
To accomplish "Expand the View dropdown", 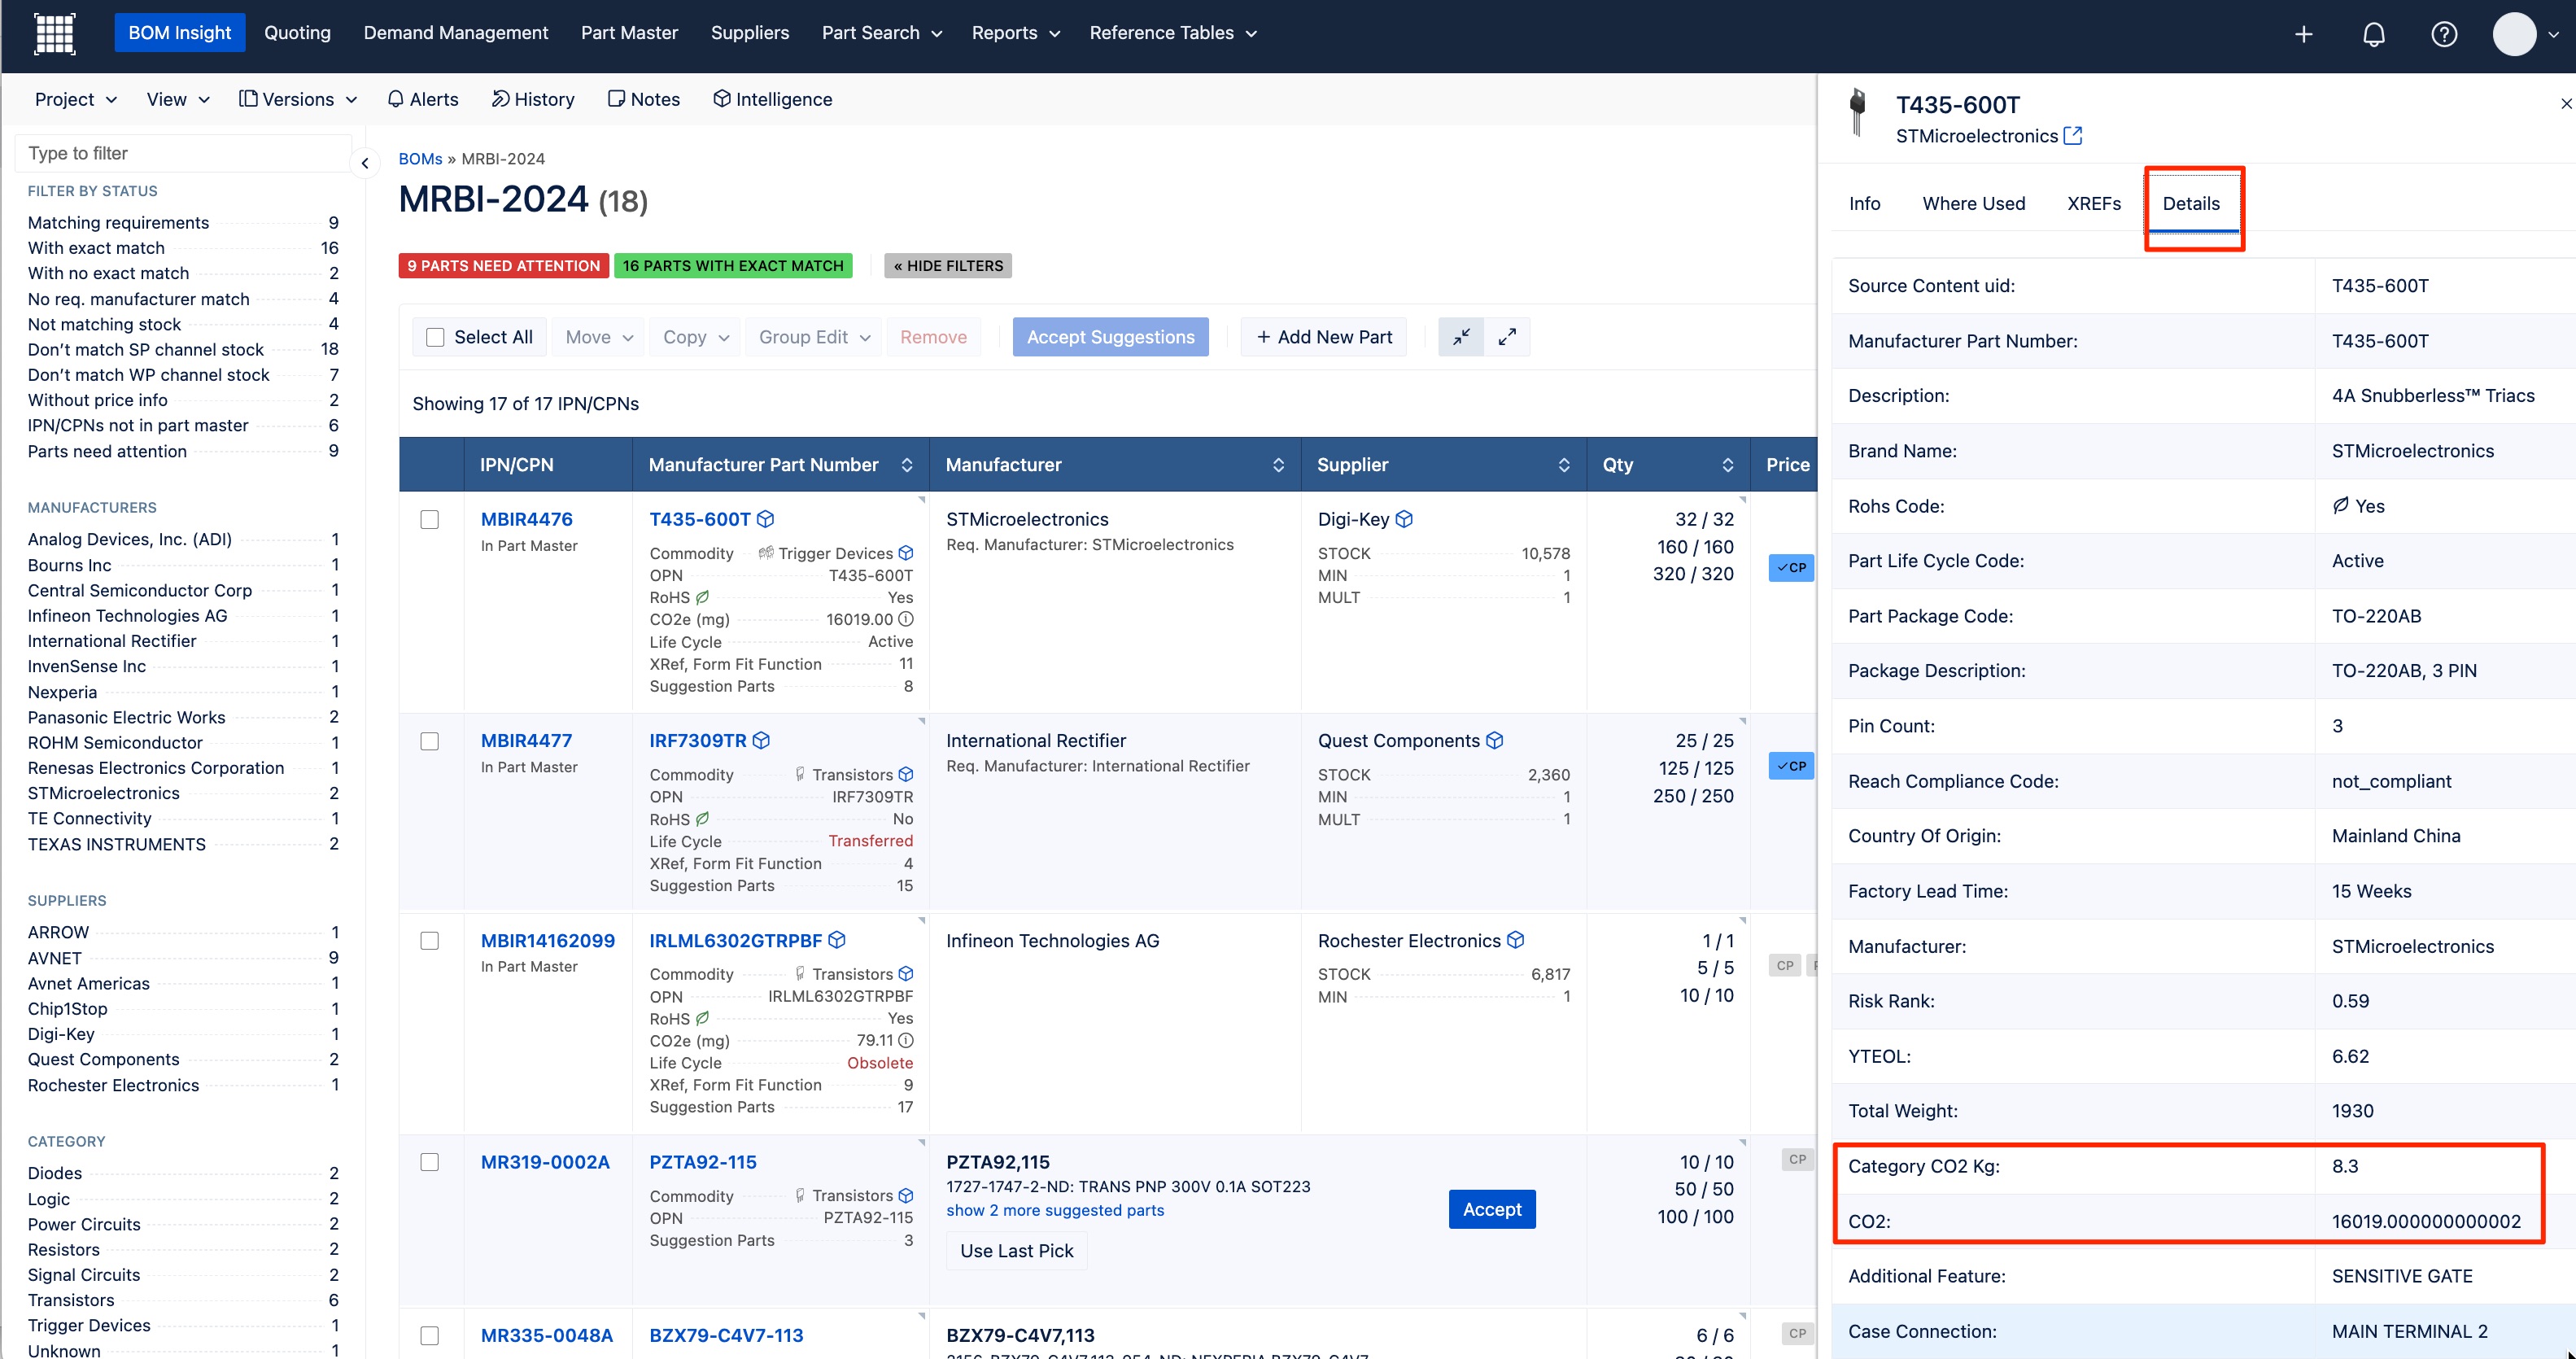I will (178, 99).
